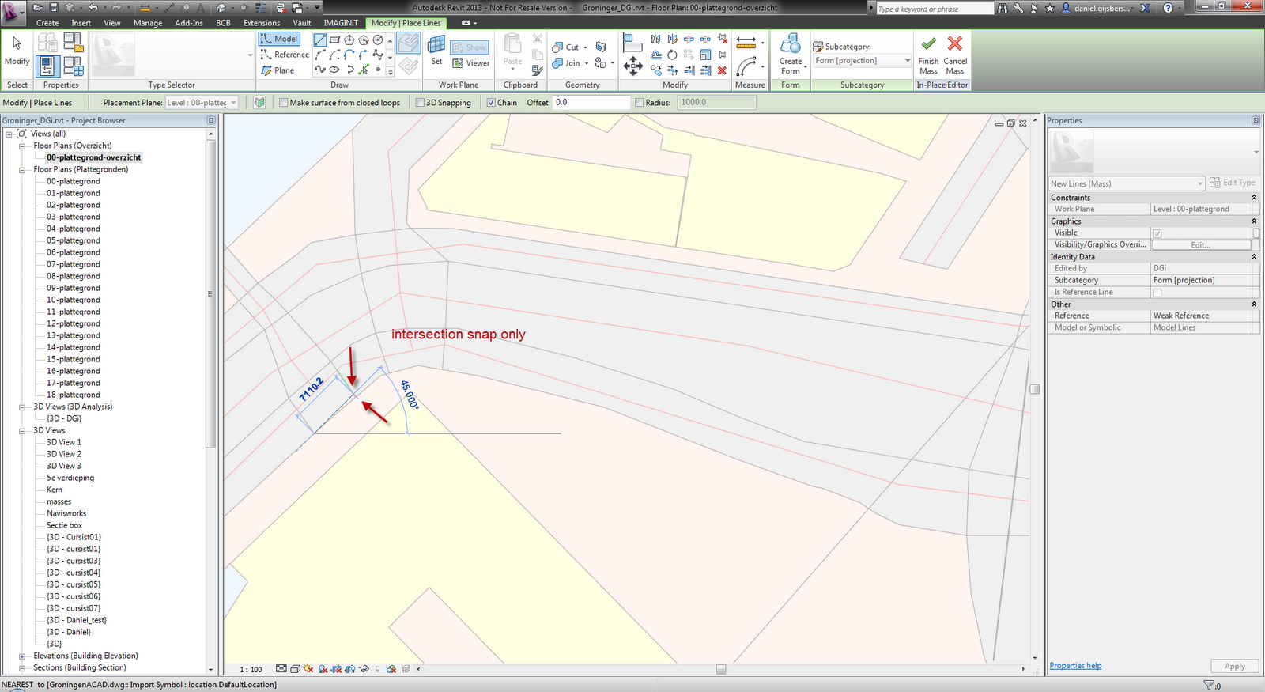
Task: Switch to the Manage ribbon tab
Action: 148,23
